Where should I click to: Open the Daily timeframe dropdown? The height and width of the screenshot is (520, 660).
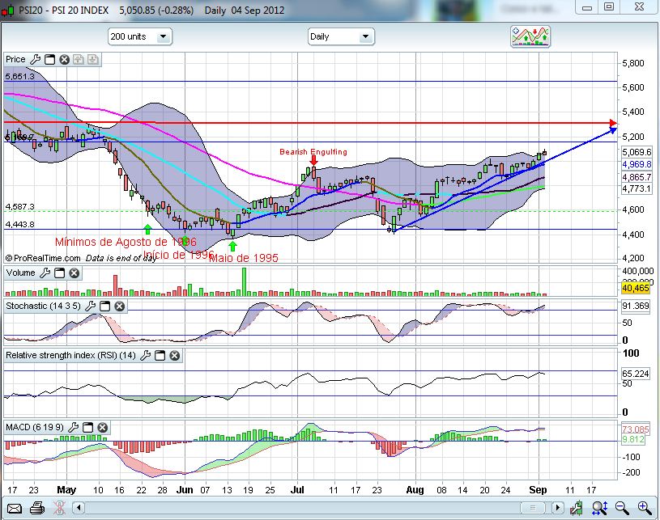pyautogui.click(x=341, y=36)
